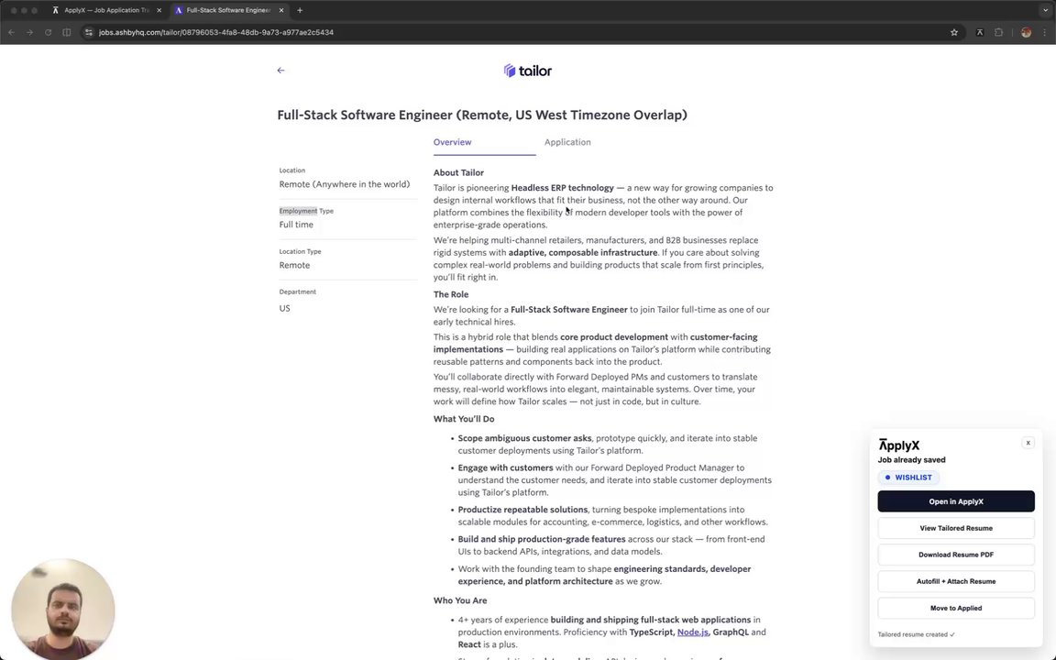Viewport: 1056px width, 660px height.
Task: Select the Full-Stack Software Engineer browser tab
Action: pos(228,10)
